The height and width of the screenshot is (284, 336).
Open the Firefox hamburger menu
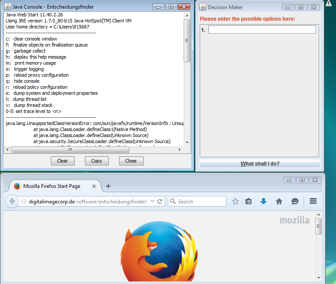point(313,201)
